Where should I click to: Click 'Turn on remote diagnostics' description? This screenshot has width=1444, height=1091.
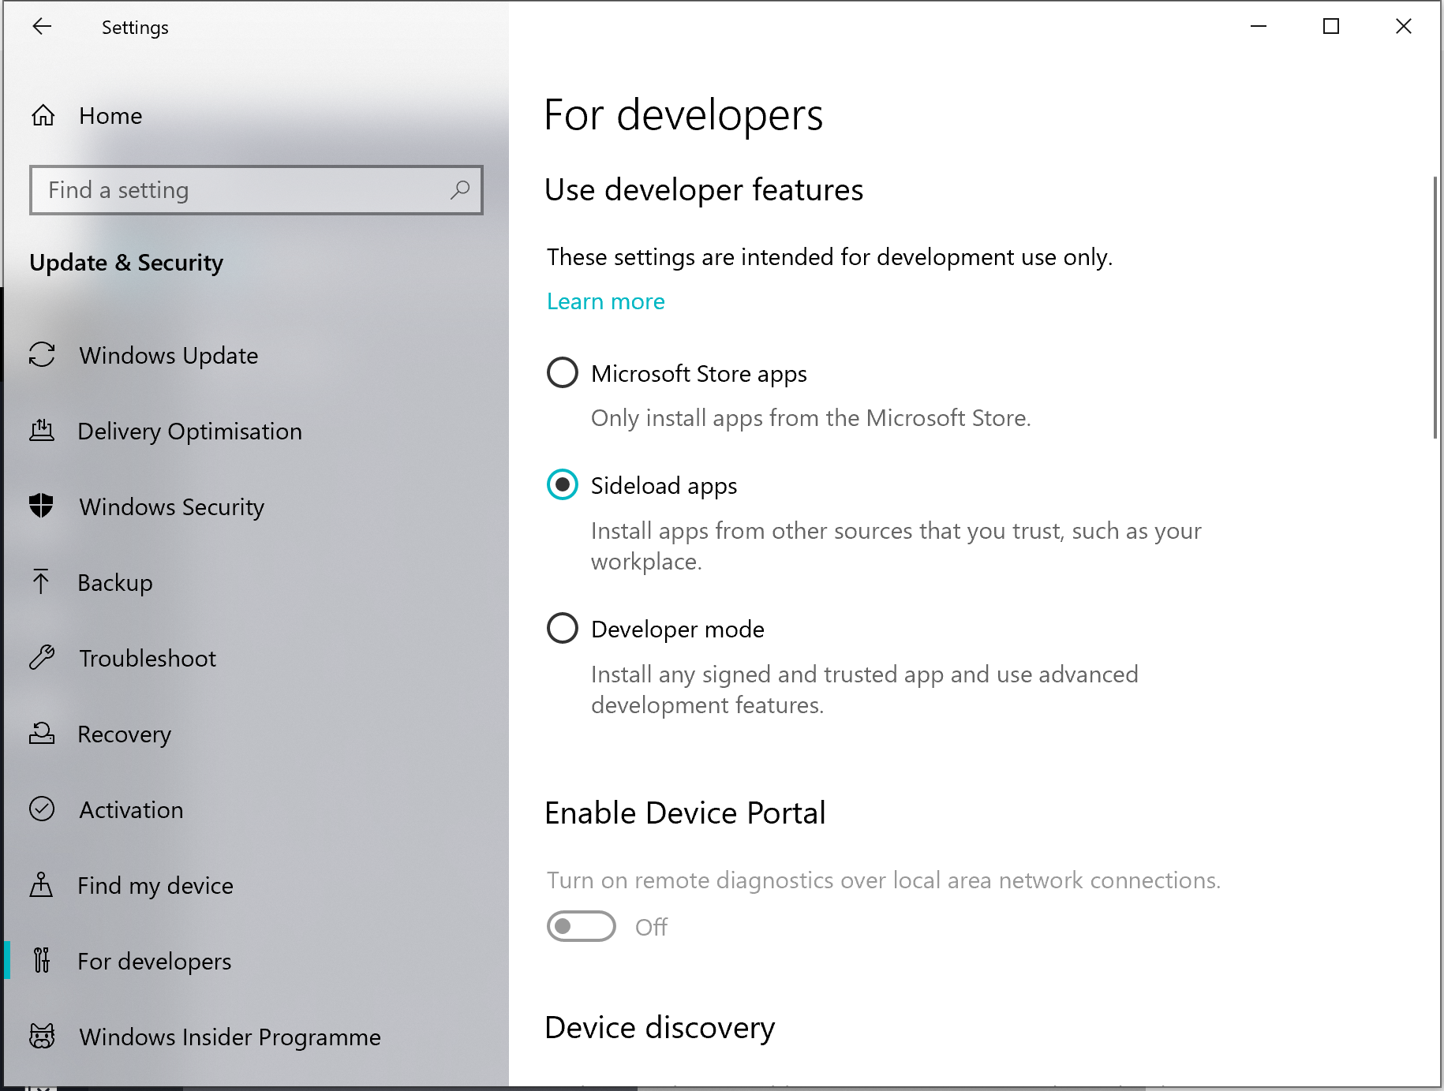884,880
